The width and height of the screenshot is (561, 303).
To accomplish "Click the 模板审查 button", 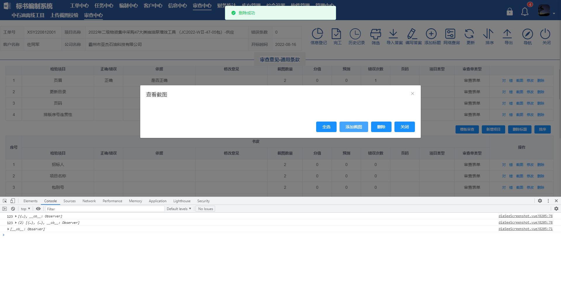I will click(x=467, y=129).
